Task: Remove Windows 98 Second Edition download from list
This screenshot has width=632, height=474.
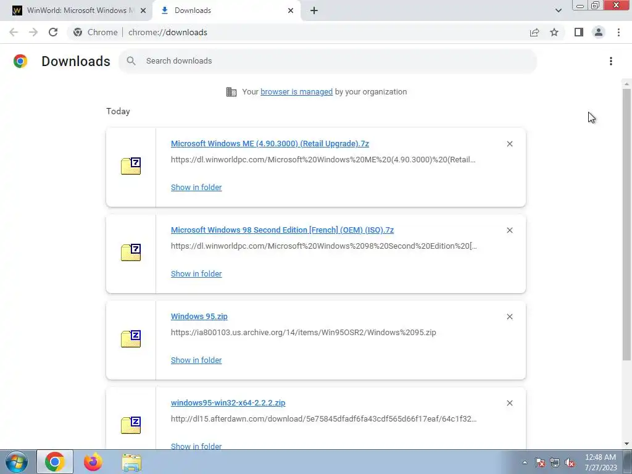Action: tap(509, 230)
